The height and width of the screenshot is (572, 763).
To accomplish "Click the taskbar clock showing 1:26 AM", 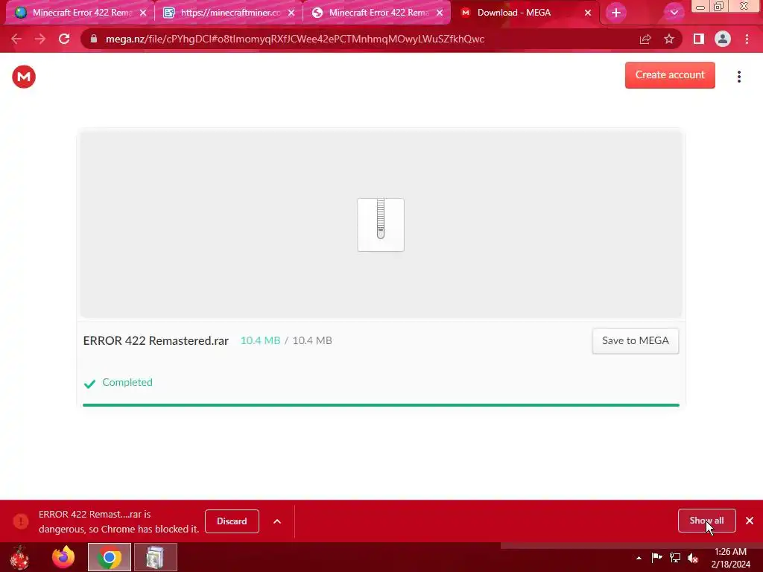I will coord(730,557).
